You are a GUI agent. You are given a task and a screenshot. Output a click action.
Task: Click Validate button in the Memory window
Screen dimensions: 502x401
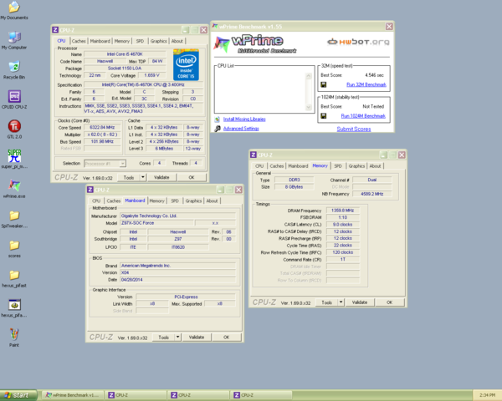360,302
